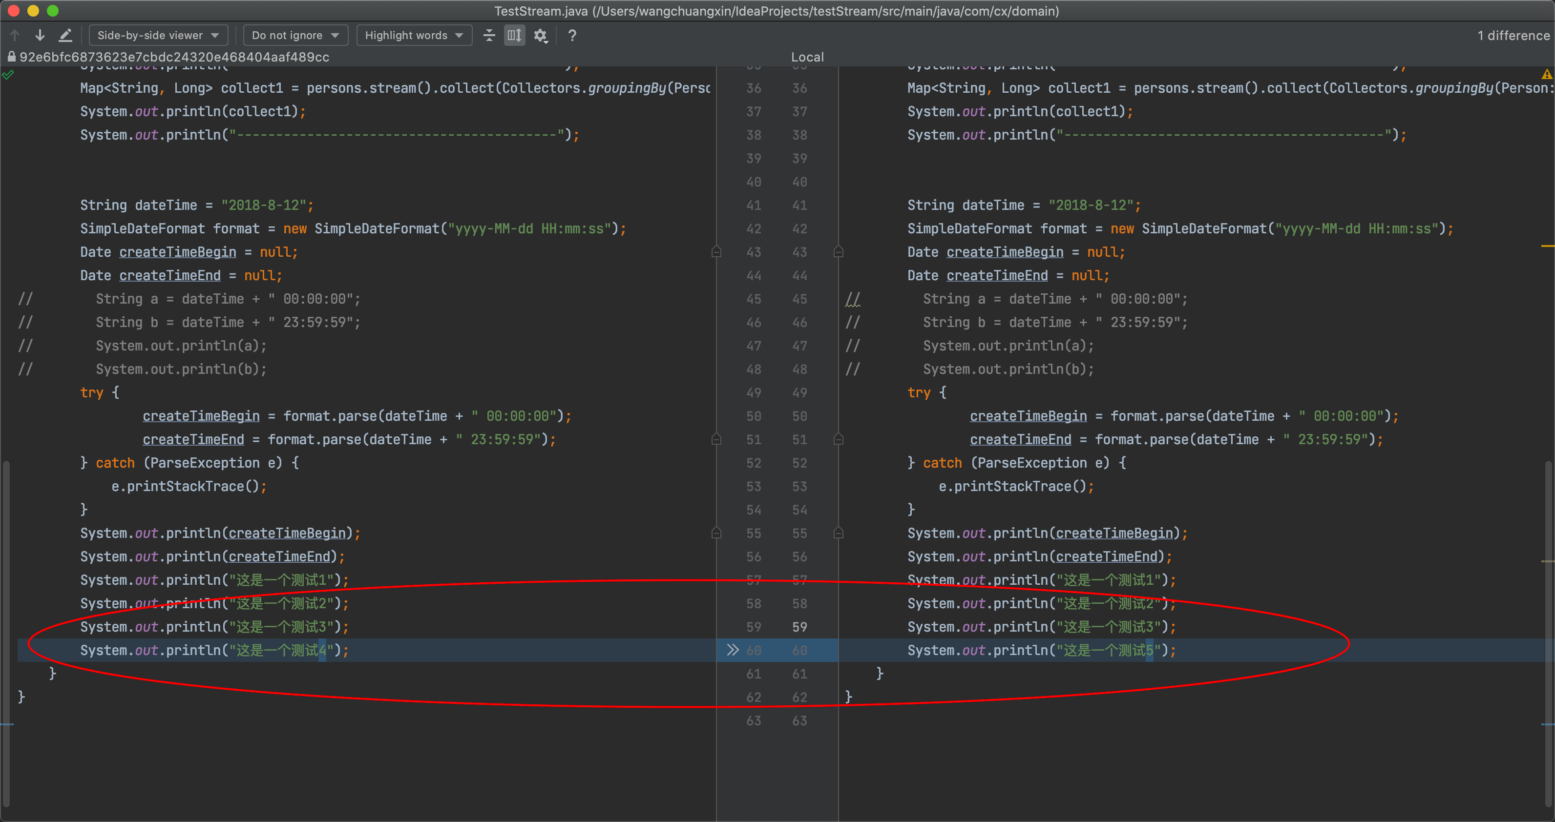This screenshot has height=822, width=1555.
Task: Open the Side-by-side viewer dropdown
Action: click(158, 35)
